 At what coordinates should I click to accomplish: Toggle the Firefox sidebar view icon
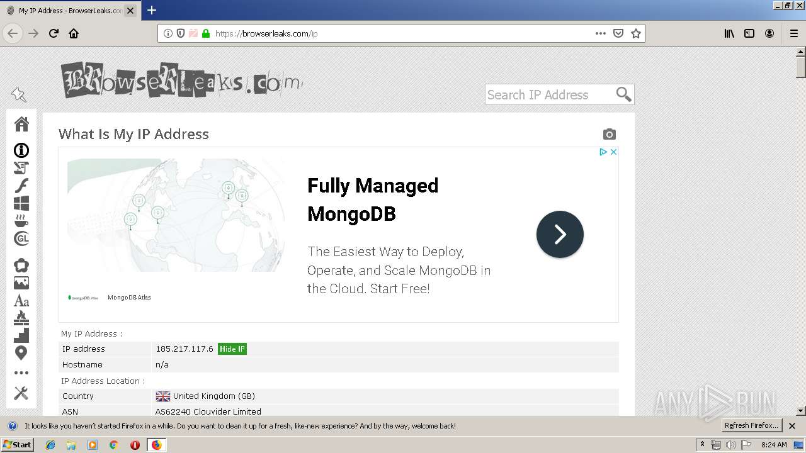click(x=749, y=33)
